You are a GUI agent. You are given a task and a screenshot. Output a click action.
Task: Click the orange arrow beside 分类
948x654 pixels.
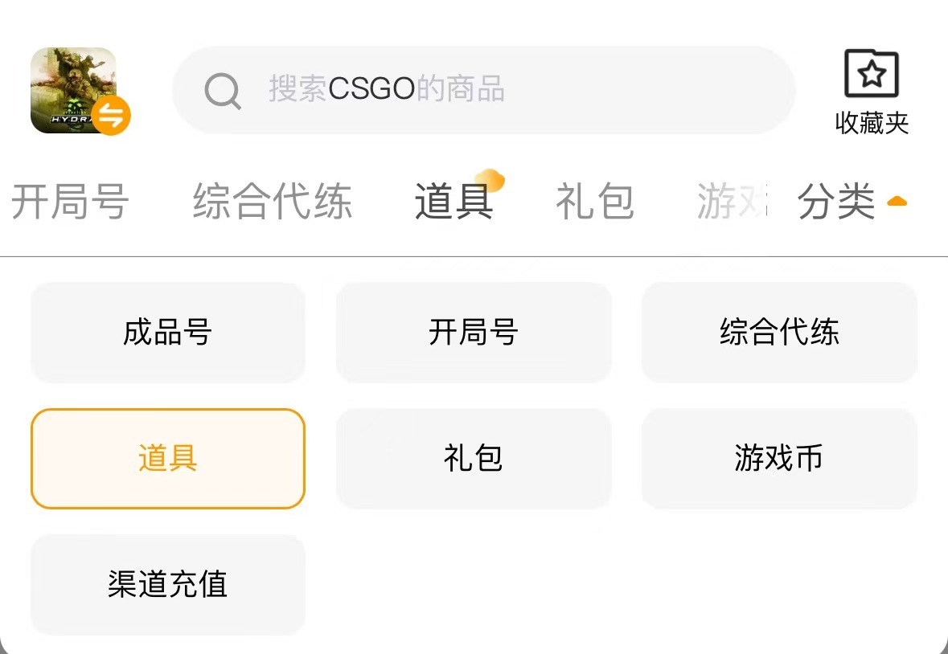897,202
